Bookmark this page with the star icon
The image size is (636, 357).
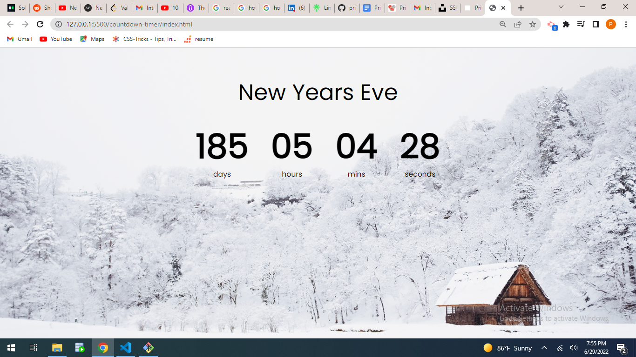[x=533, y=24]
